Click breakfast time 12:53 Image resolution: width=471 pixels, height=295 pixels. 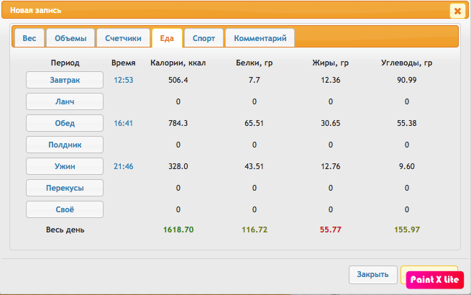124,81
